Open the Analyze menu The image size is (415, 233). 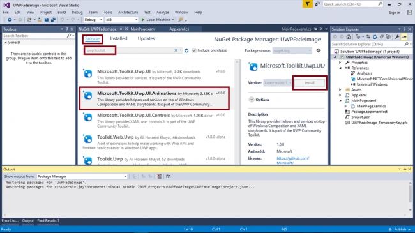click(x=163, y=12)
